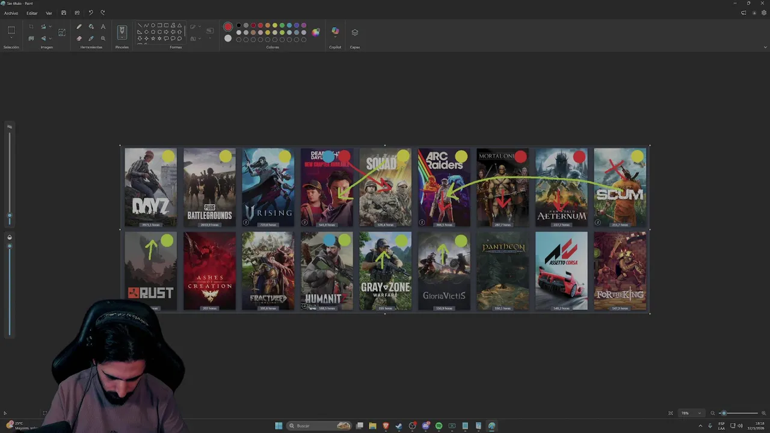This screenshot has width=770, height=433.
Task: Click the brush size slider handle
Action: point(10,215)
